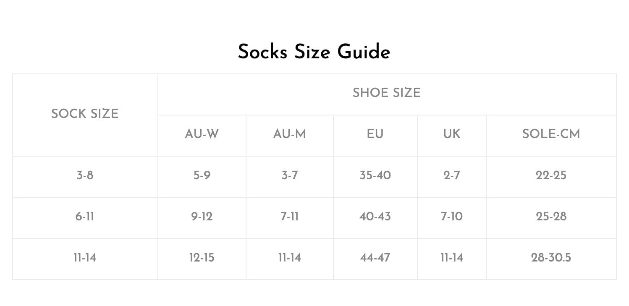The width and height of the screenshot is (629, 306).
Task: Select the 35-40 EU size cell
Action: click(x=375, y=175)
